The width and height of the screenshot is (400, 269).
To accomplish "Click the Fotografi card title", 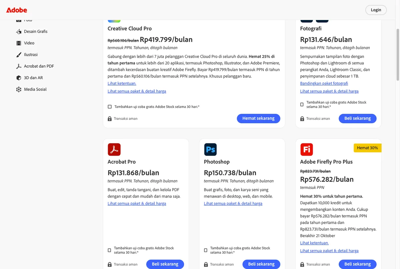I will click(311, 29).
